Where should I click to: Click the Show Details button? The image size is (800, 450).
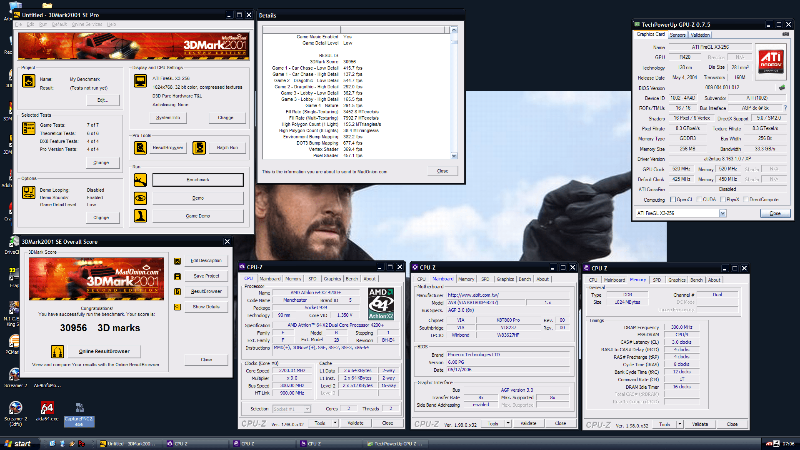tap(206, 307)
